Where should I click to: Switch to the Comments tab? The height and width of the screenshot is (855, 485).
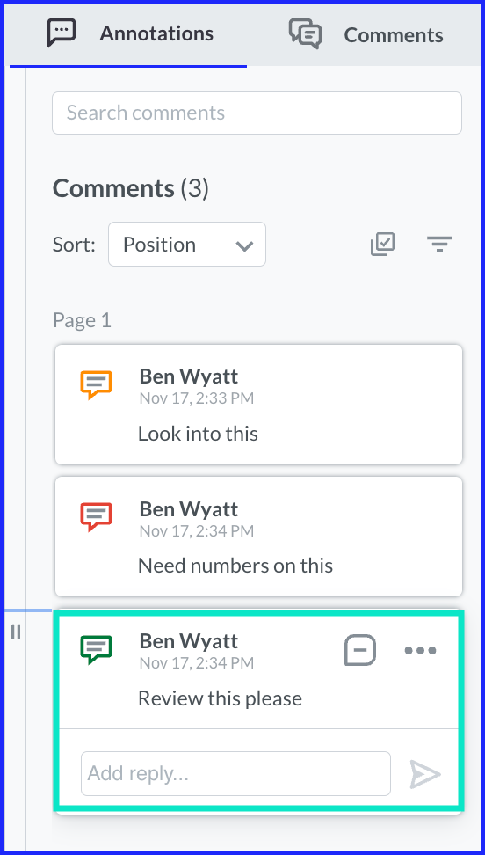point(366,33)
